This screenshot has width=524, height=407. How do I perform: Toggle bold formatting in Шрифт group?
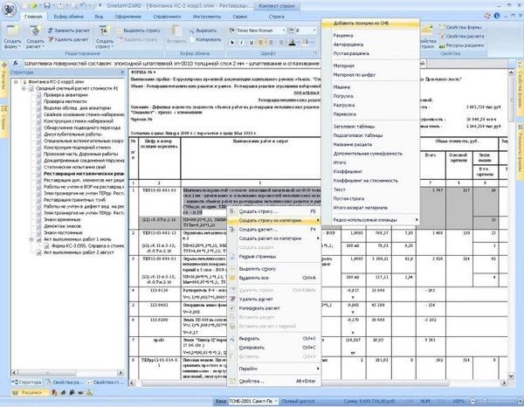232,43
